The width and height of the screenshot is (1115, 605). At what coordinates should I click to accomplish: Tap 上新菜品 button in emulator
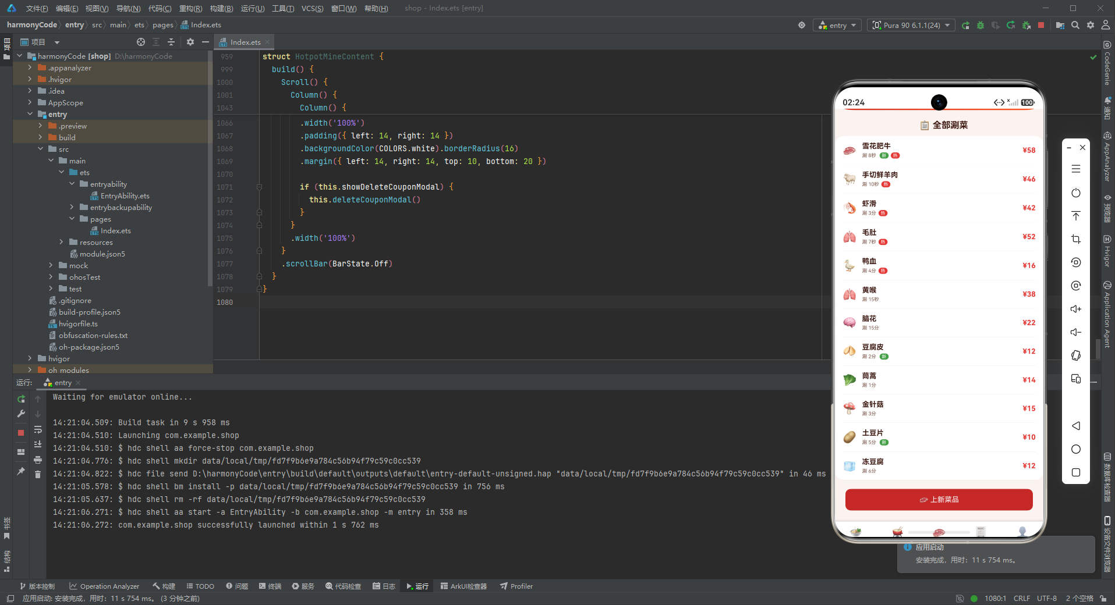pyautogui.click(x=939, y=500)
